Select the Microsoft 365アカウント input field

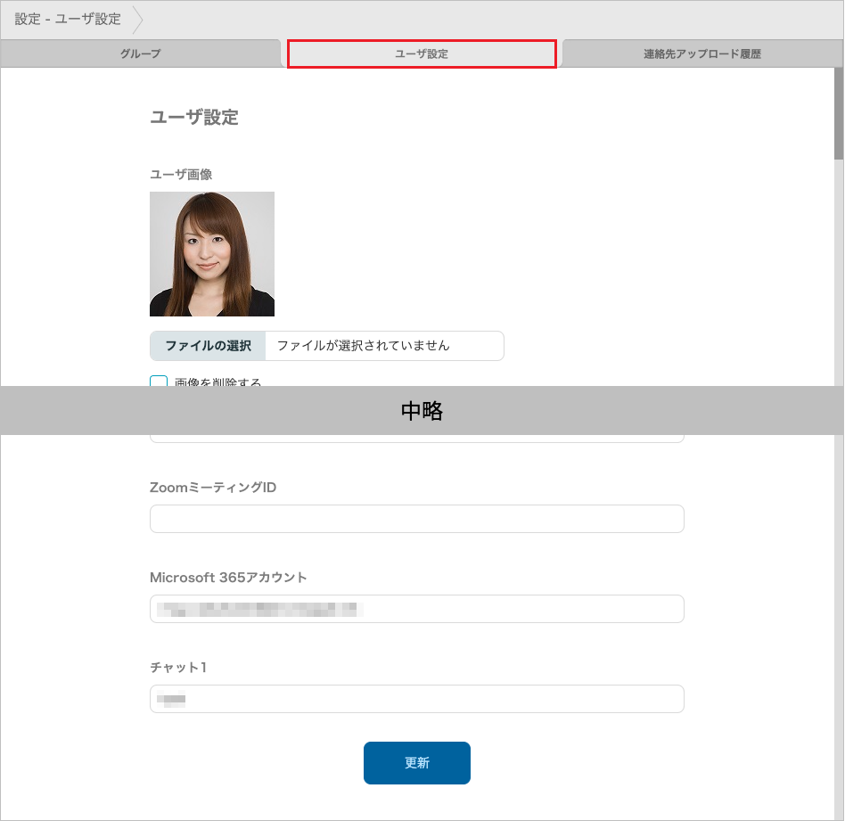[416, 609]
